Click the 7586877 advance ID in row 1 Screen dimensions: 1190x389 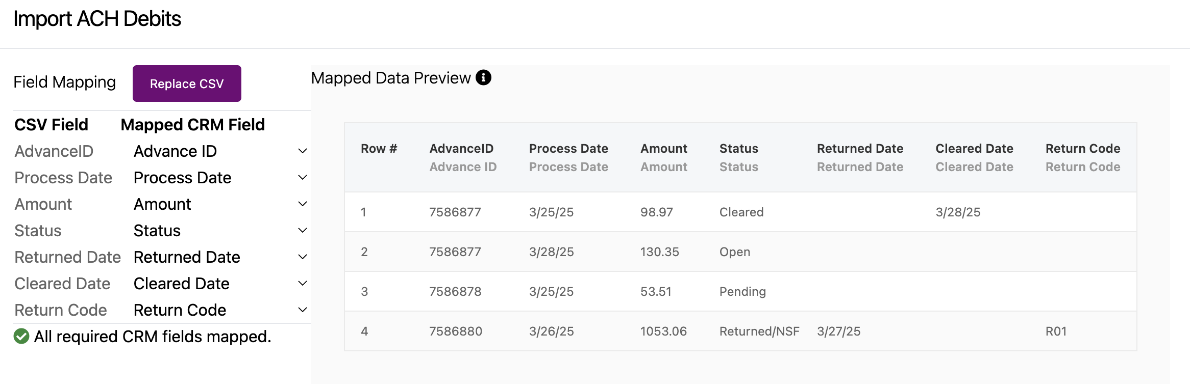(x=455, y=212)
